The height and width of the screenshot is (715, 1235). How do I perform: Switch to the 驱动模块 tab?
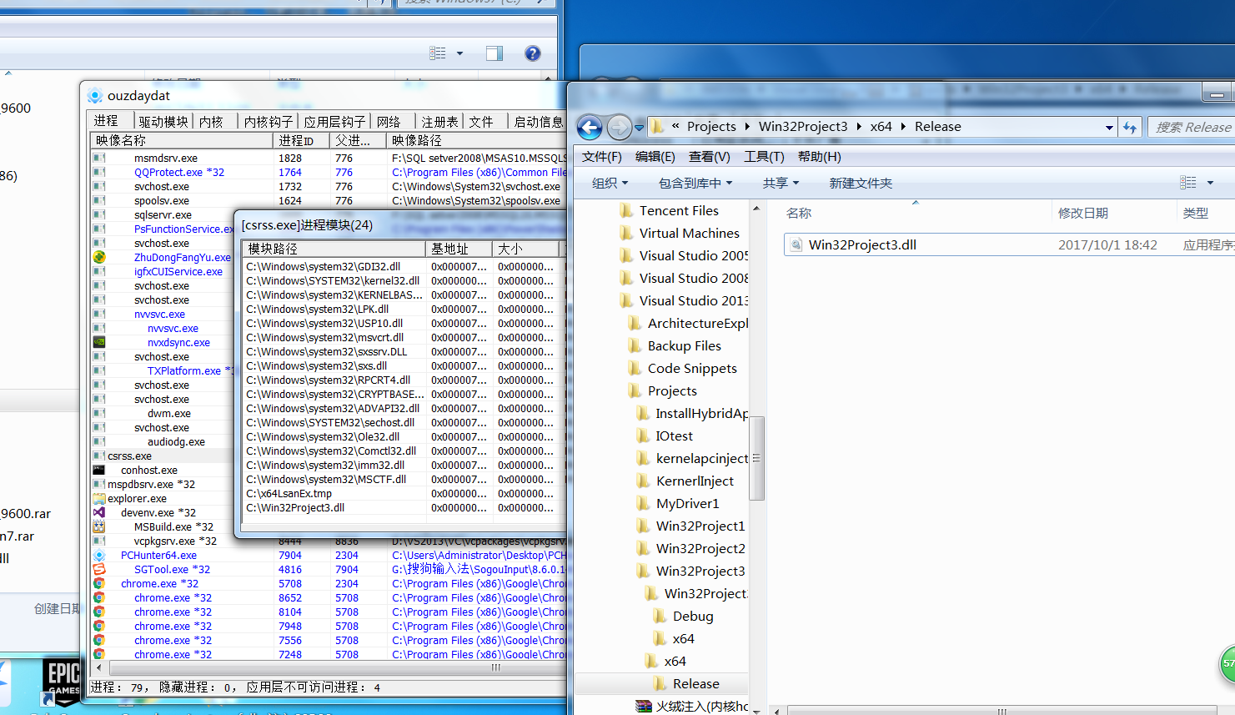point(163,122)
